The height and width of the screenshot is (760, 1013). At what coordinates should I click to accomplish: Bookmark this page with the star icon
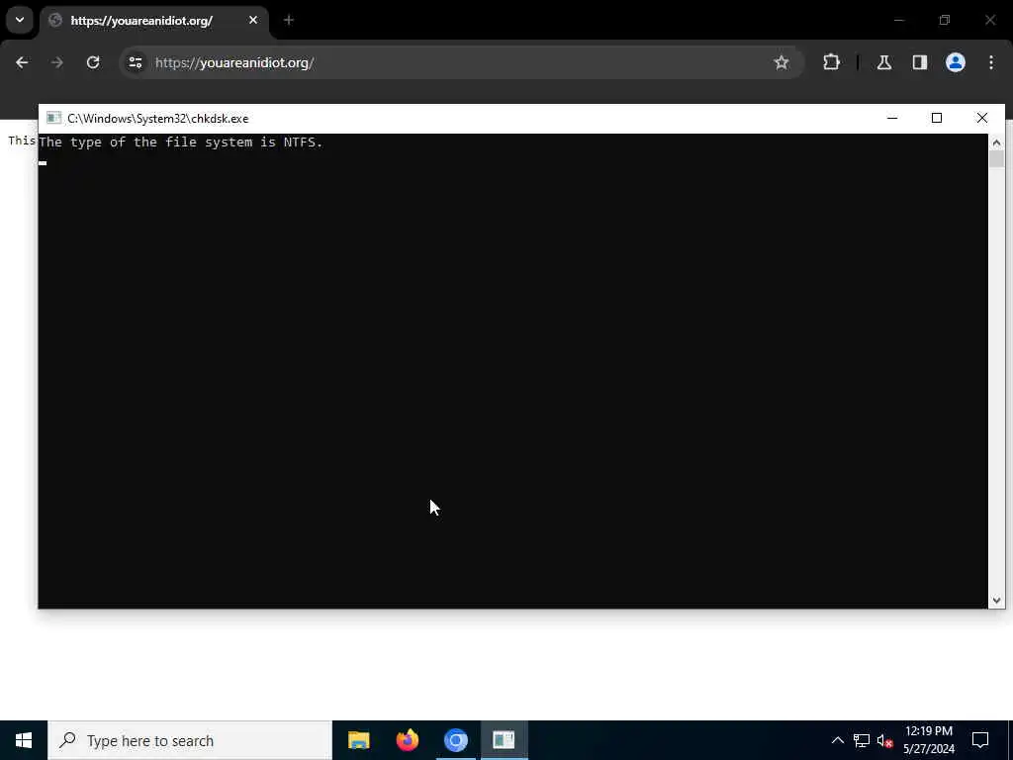(x=782, y=62)
